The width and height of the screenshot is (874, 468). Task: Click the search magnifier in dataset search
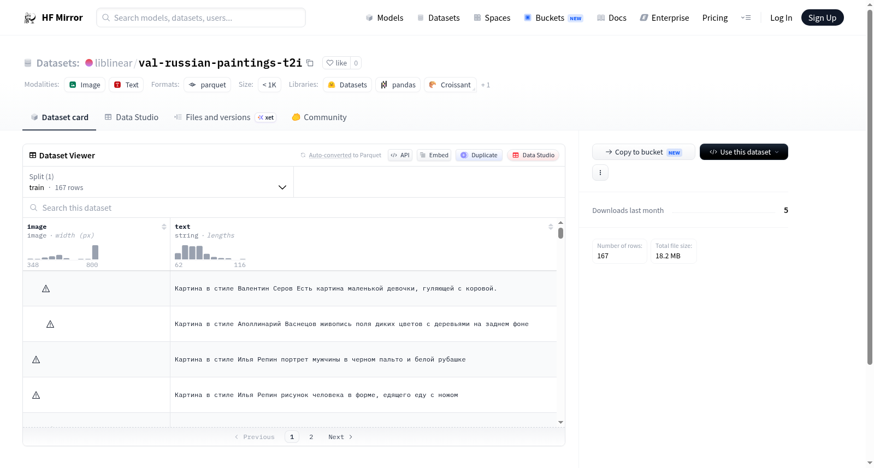pyautogui.click(x=34, y=208)
